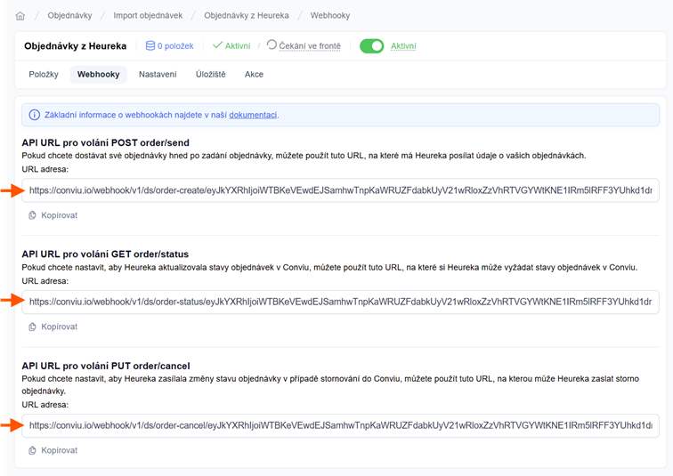Select the Webhooky tab
The height and width of the screenshot is (476, 673).
tap(98, 74)
